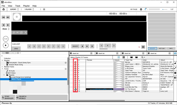Viewport: 177px width, 105px height.
Task: Toggle red quantize Q indicator
Action: coord(139,47)
